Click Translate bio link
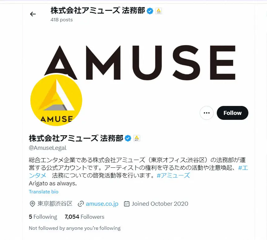 point(44,192)
